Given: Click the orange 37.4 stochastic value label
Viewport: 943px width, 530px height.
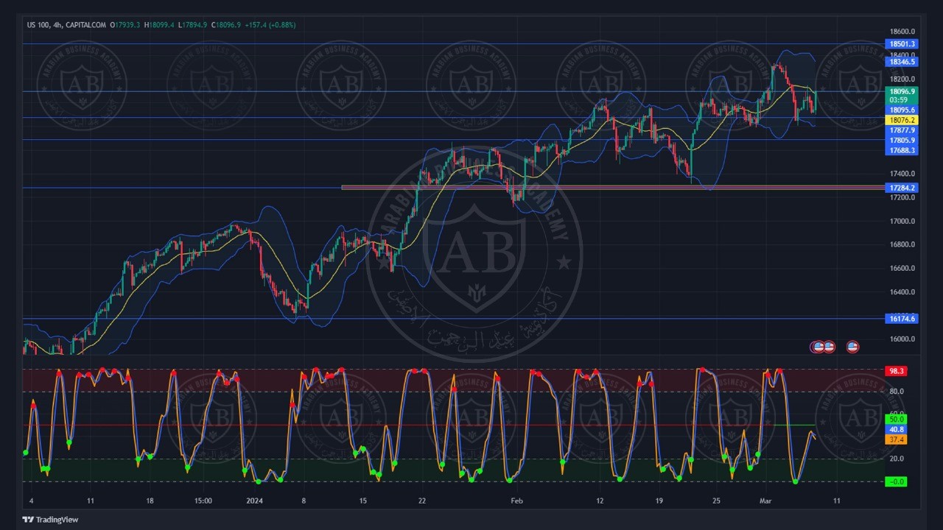Looking at the screenshot, I should tap(896, 439).
